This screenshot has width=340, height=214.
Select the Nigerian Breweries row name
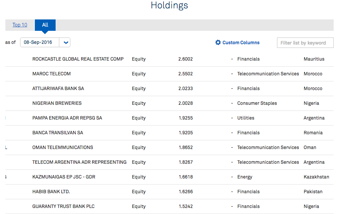tap(57, 103)
